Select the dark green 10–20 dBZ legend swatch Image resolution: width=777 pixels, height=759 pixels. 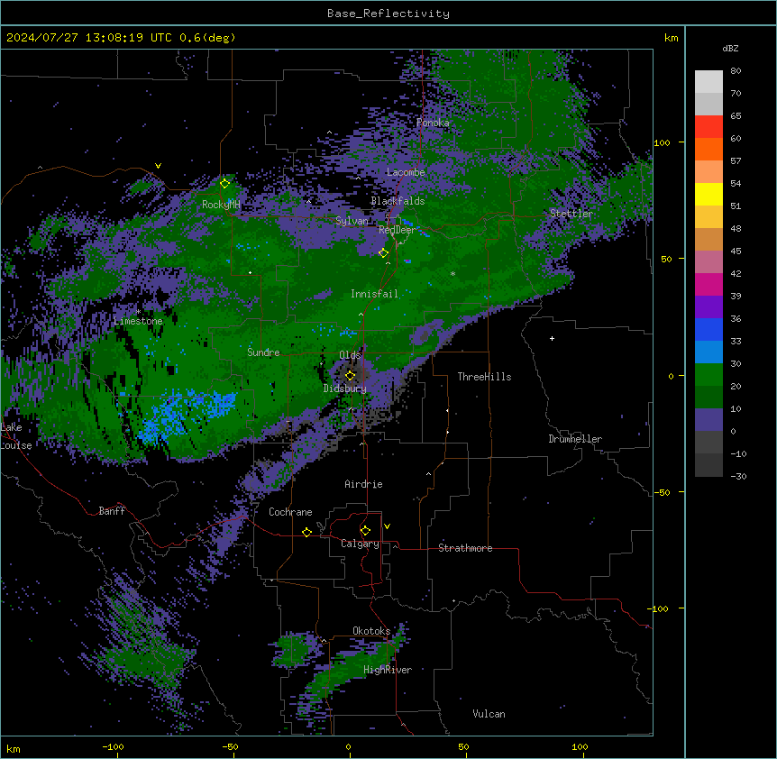click(708, 398)
